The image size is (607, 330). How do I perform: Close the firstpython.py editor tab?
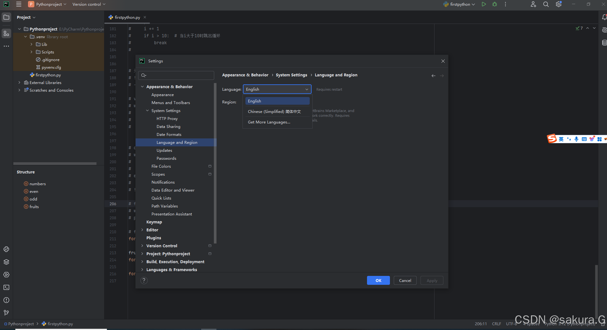click(x=145, y=17)
